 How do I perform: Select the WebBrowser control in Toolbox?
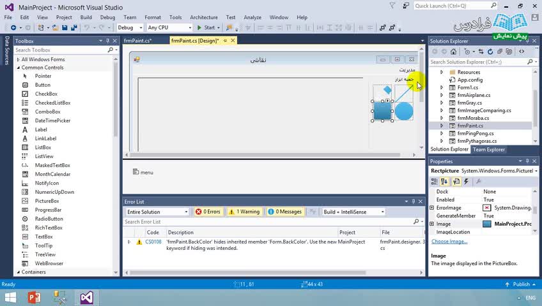pyautogui.click(x=49, y=263)
